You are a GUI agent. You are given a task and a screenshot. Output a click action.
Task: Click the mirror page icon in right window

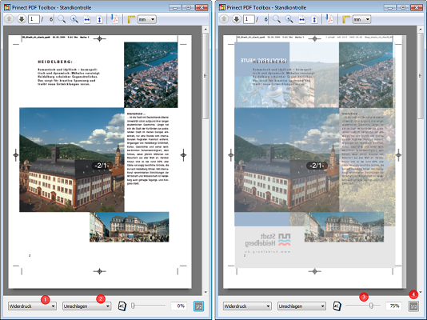(x=337, y=306)
